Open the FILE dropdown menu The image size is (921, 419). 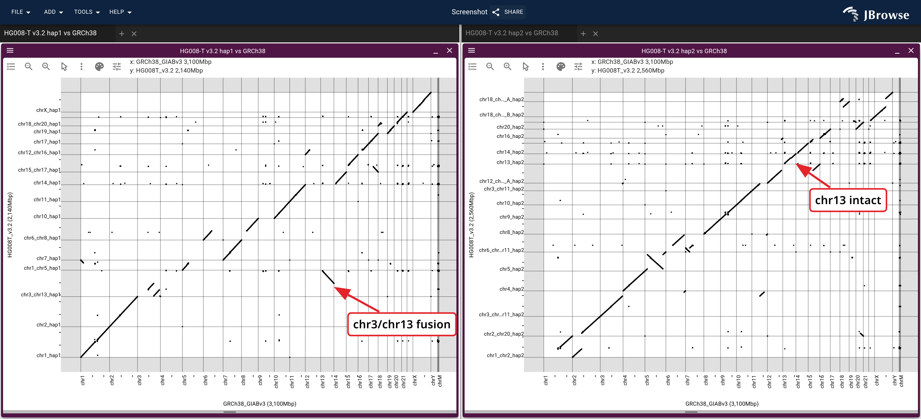21,12
